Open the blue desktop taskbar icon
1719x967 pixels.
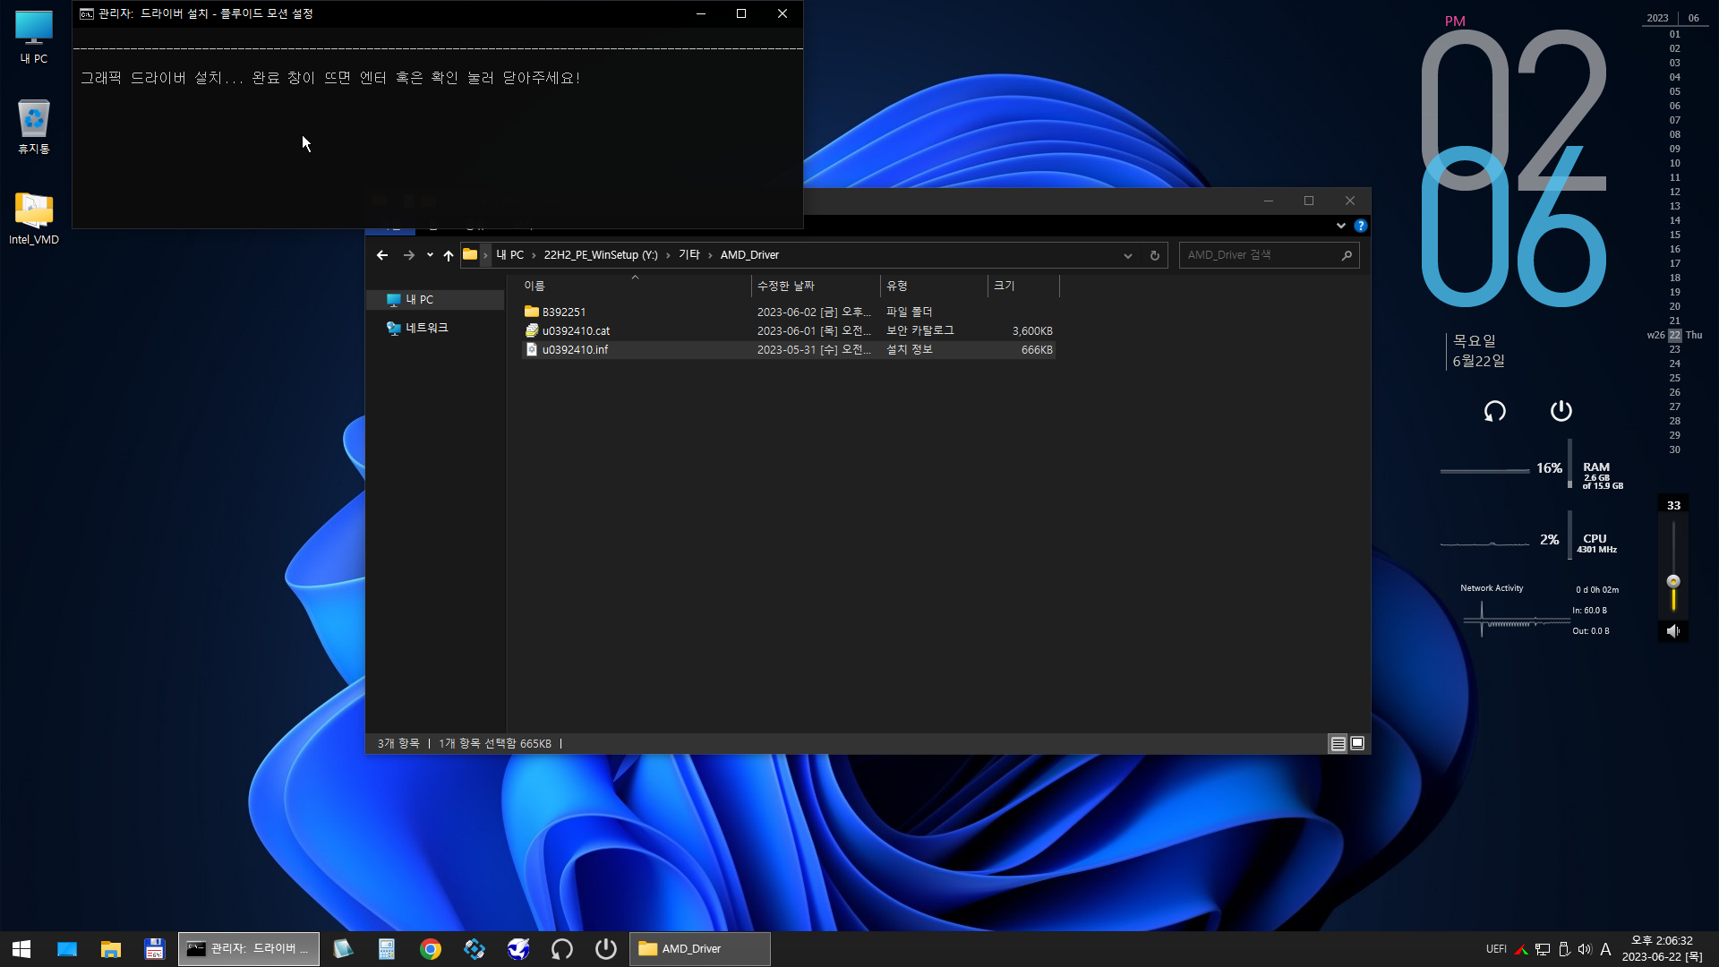tap(67, 949)
